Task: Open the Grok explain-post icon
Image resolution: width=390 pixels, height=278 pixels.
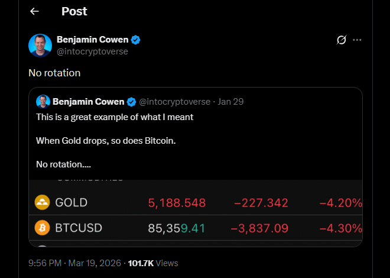Action: point(341,40)
